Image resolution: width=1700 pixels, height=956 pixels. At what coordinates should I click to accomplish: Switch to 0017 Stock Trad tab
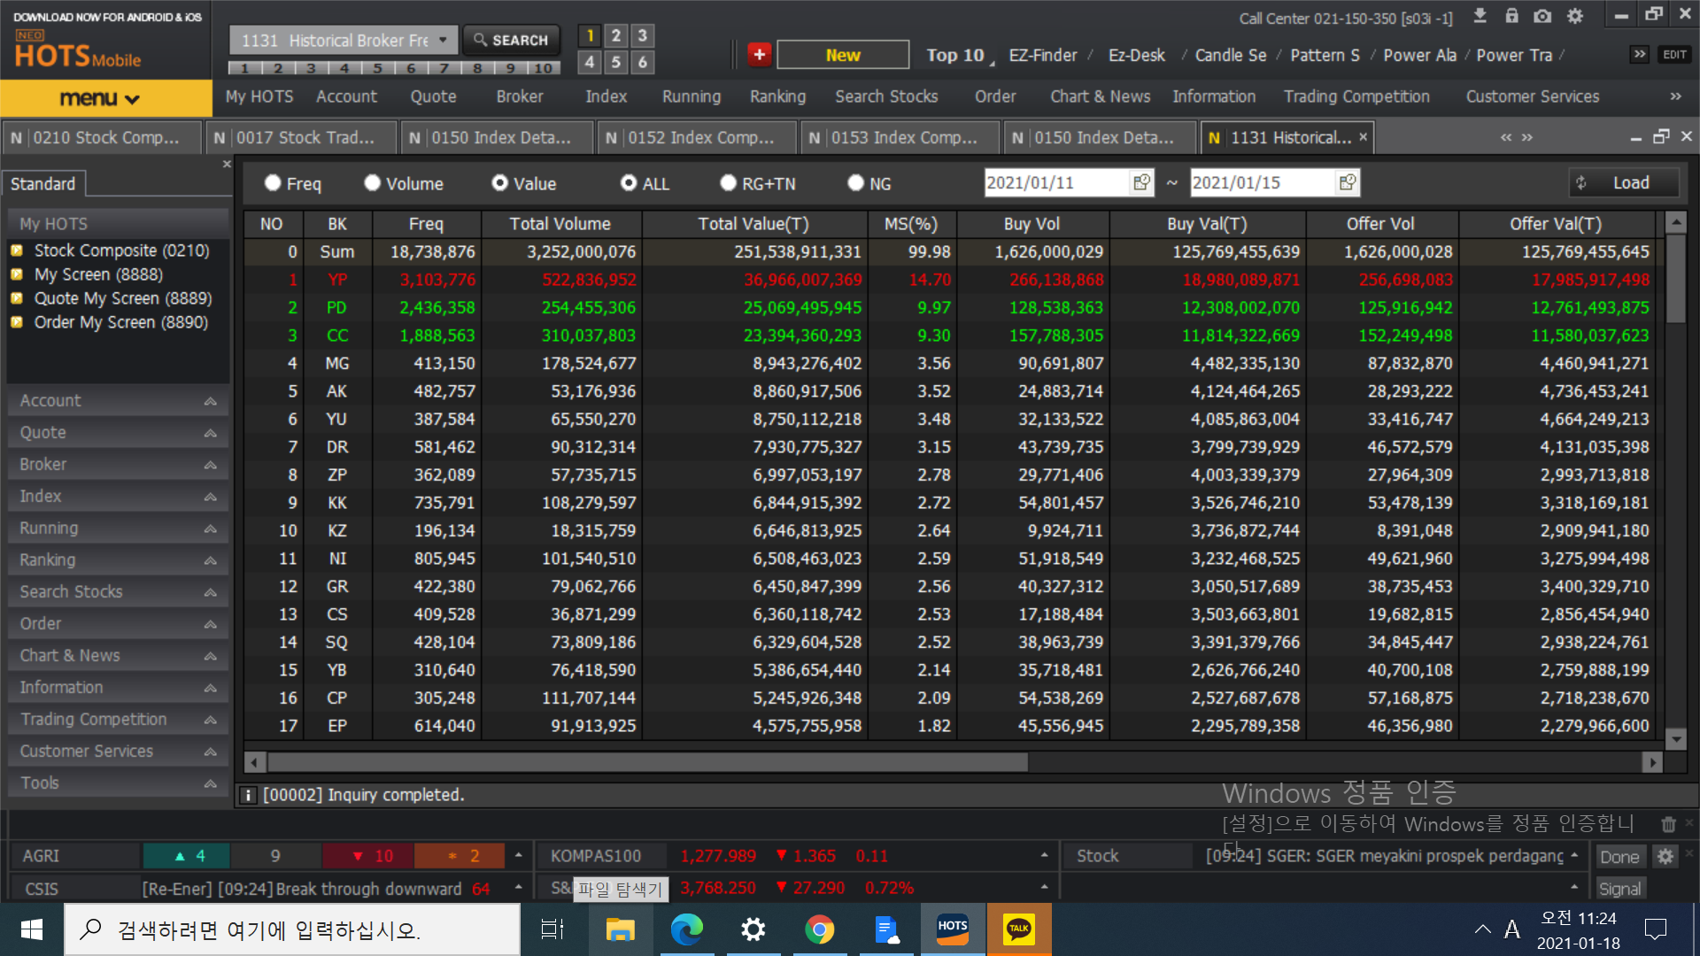click(302, 137)
